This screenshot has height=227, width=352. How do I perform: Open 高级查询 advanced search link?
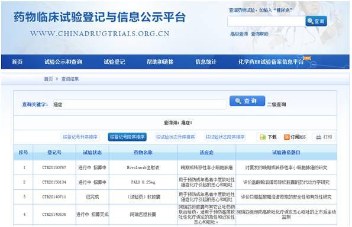pos(239,34)
